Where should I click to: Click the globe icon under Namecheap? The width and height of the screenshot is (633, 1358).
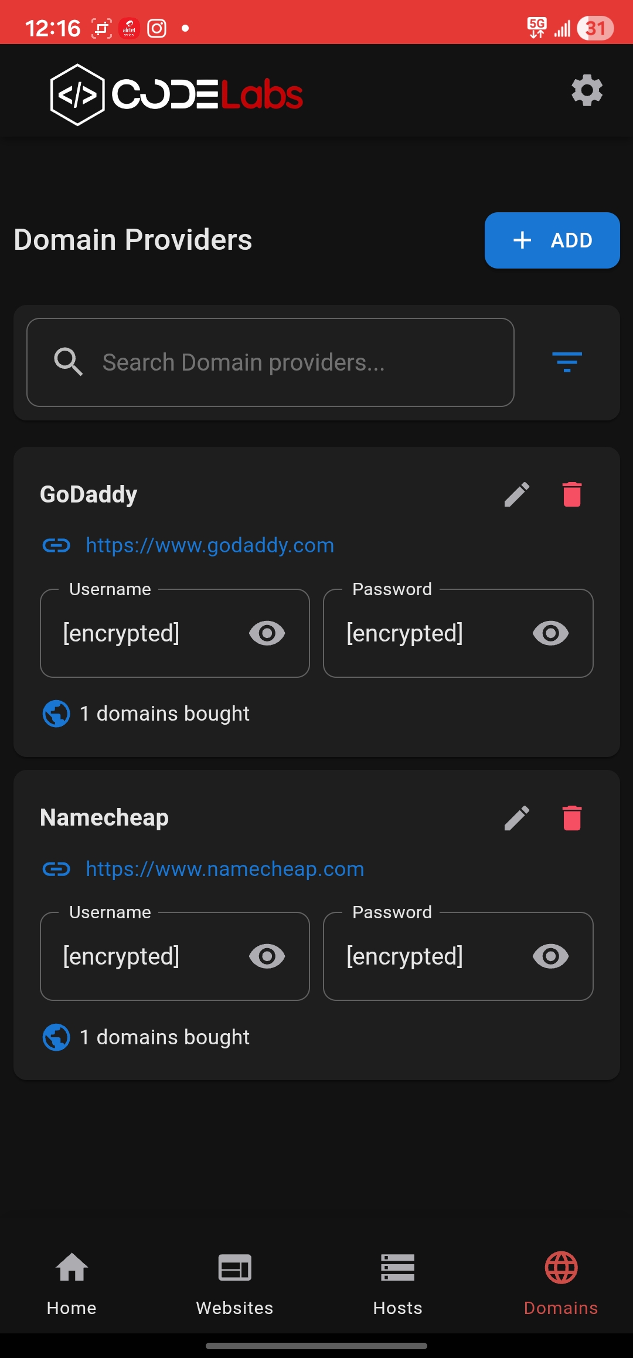tap(56, 1036)
